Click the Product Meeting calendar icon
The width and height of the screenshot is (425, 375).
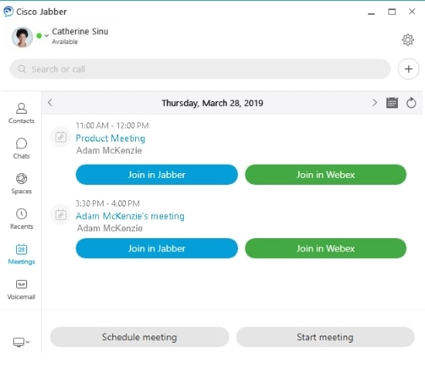[x=61, y=137]
